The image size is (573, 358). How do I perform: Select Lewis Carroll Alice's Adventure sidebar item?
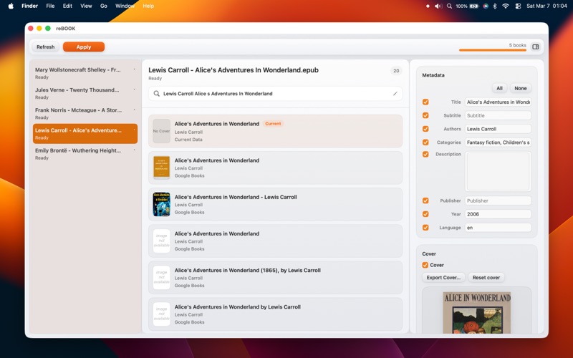85,134
